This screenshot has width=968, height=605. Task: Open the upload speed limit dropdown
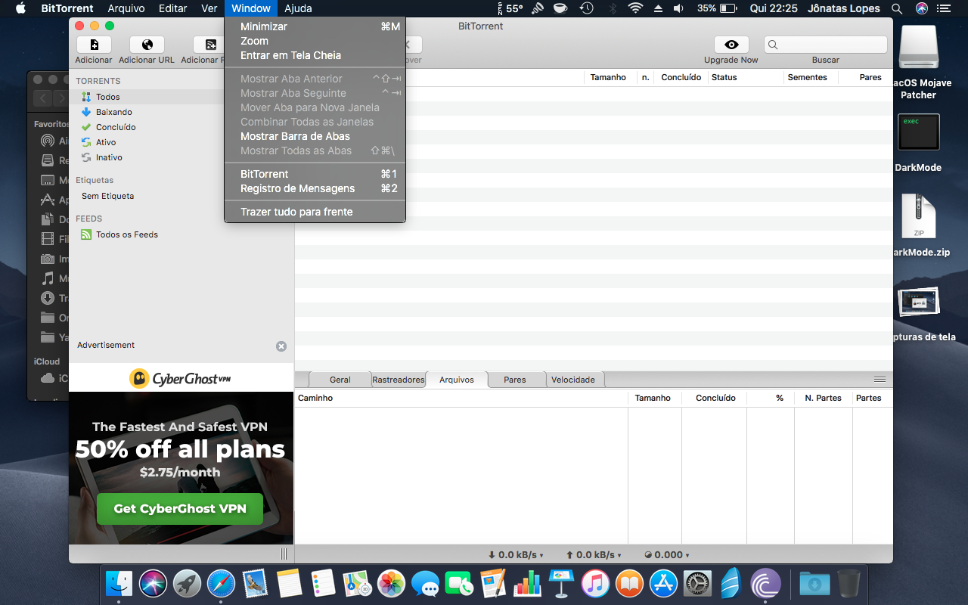[594, 555]
